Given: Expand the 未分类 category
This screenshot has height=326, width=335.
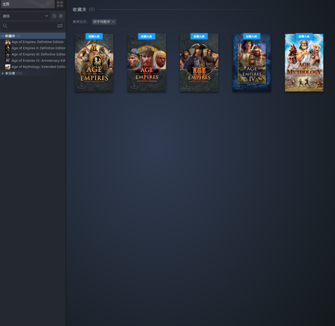Looking at the screenshot, I should 3,73.
